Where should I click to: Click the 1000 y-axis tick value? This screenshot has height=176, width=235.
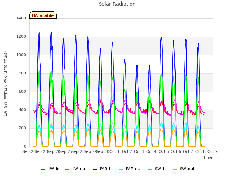pos(21,55)
